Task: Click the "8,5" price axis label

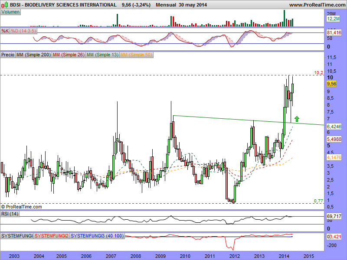Action: click(x=331, y=98)
